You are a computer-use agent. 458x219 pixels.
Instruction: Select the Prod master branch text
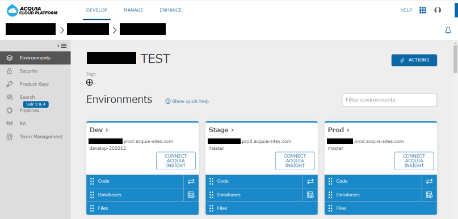335,148
